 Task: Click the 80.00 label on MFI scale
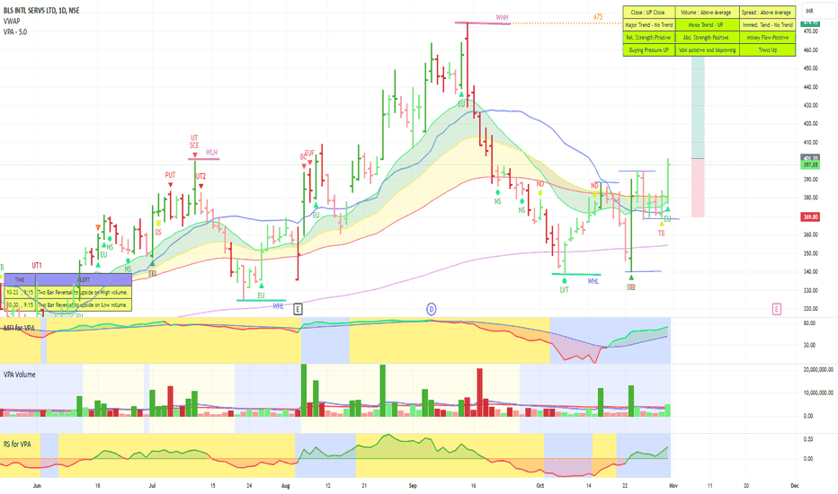pyautogui.click(x=809, y=323)
